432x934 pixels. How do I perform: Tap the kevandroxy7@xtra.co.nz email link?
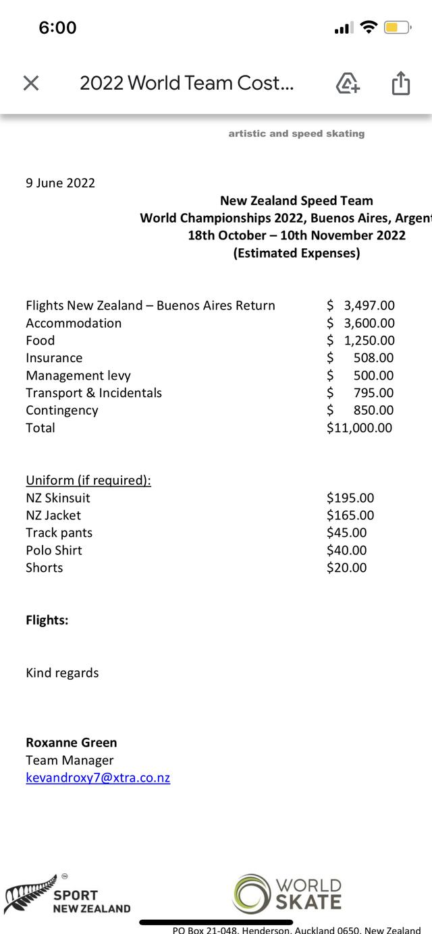98,778
